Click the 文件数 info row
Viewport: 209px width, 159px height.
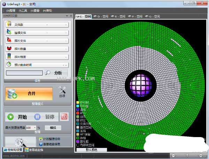[x=37, y=25]
